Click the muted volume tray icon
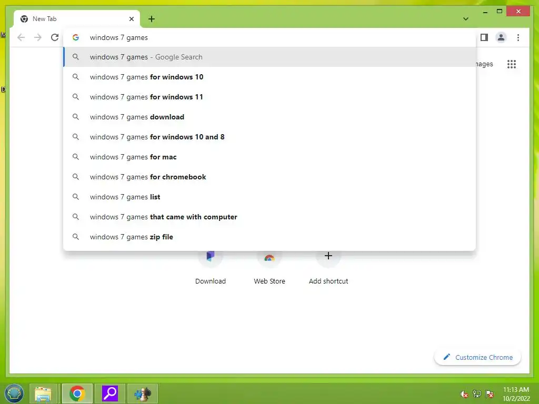This screenshot has width=539, height=404. point(464,394)
